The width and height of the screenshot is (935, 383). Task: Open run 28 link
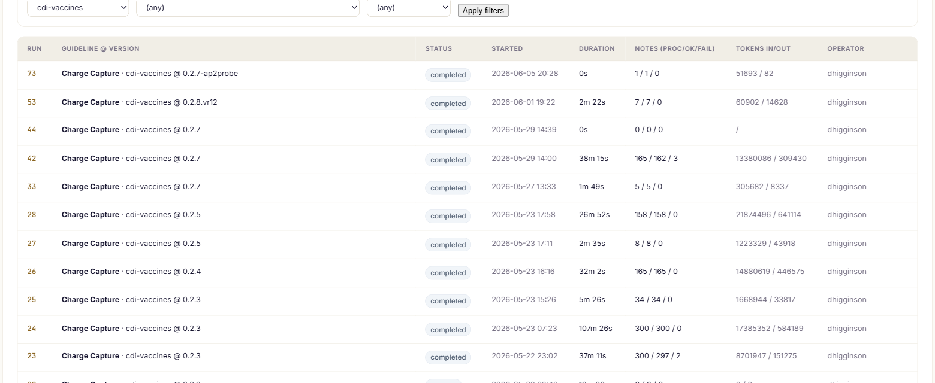click(32, 215)
